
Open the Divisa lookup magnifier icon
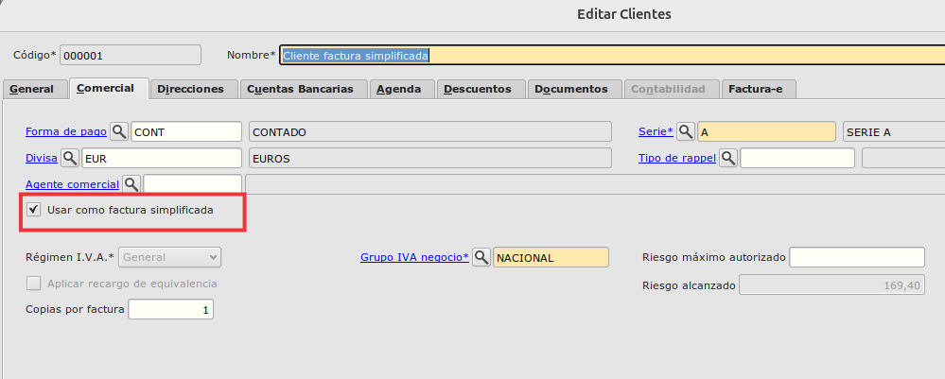coord(70,158)
